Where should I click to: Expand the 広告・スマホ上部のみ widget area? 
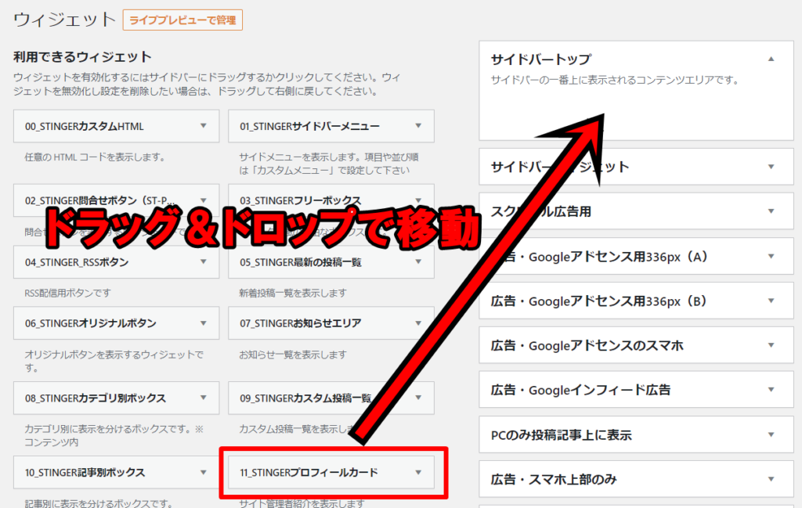[771, 479]
